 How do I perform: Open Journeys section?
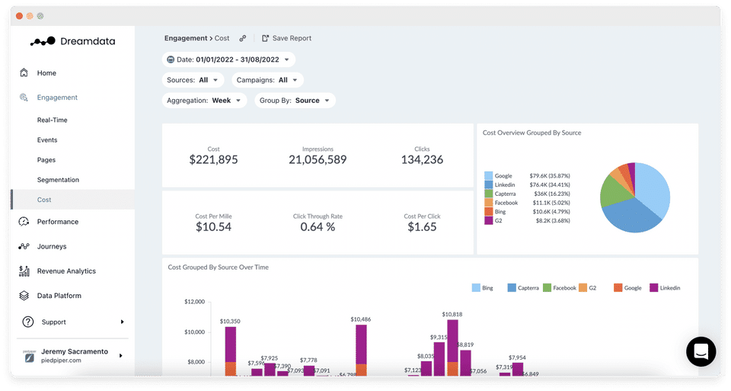click(x=52, y=246)
